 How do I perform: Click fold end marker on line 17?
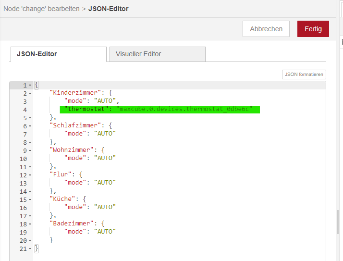click(30, 216)
